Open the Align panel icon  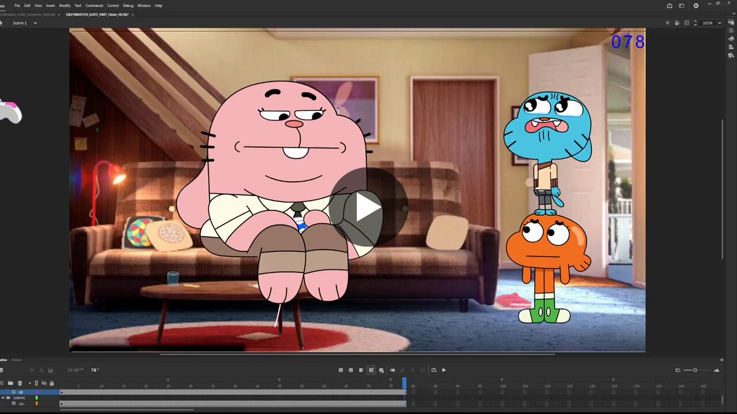point(731,46)
